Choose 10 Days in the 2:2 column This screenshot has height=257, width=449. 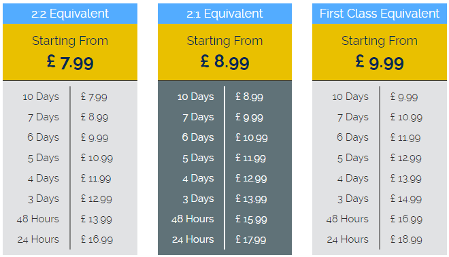[41, 97]
